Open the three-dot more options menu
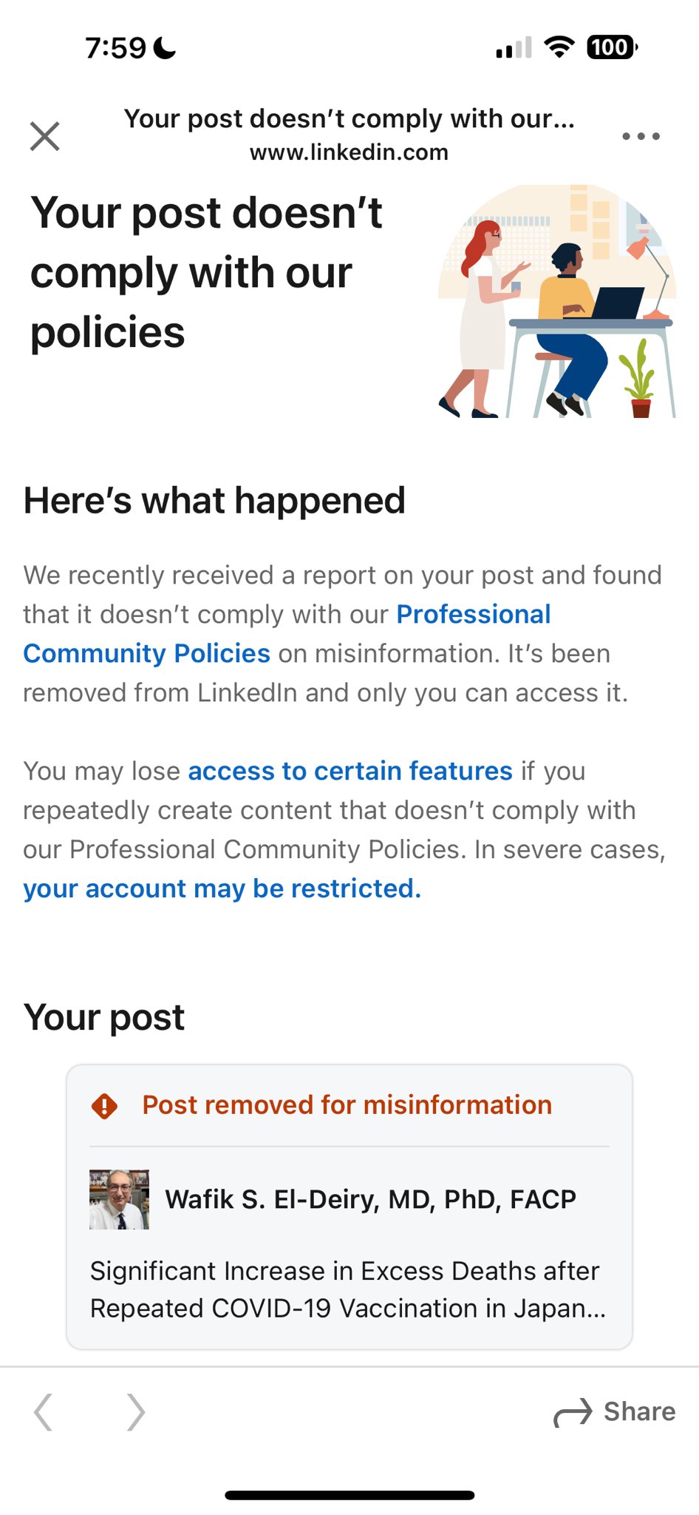 [x=641, y=136]
